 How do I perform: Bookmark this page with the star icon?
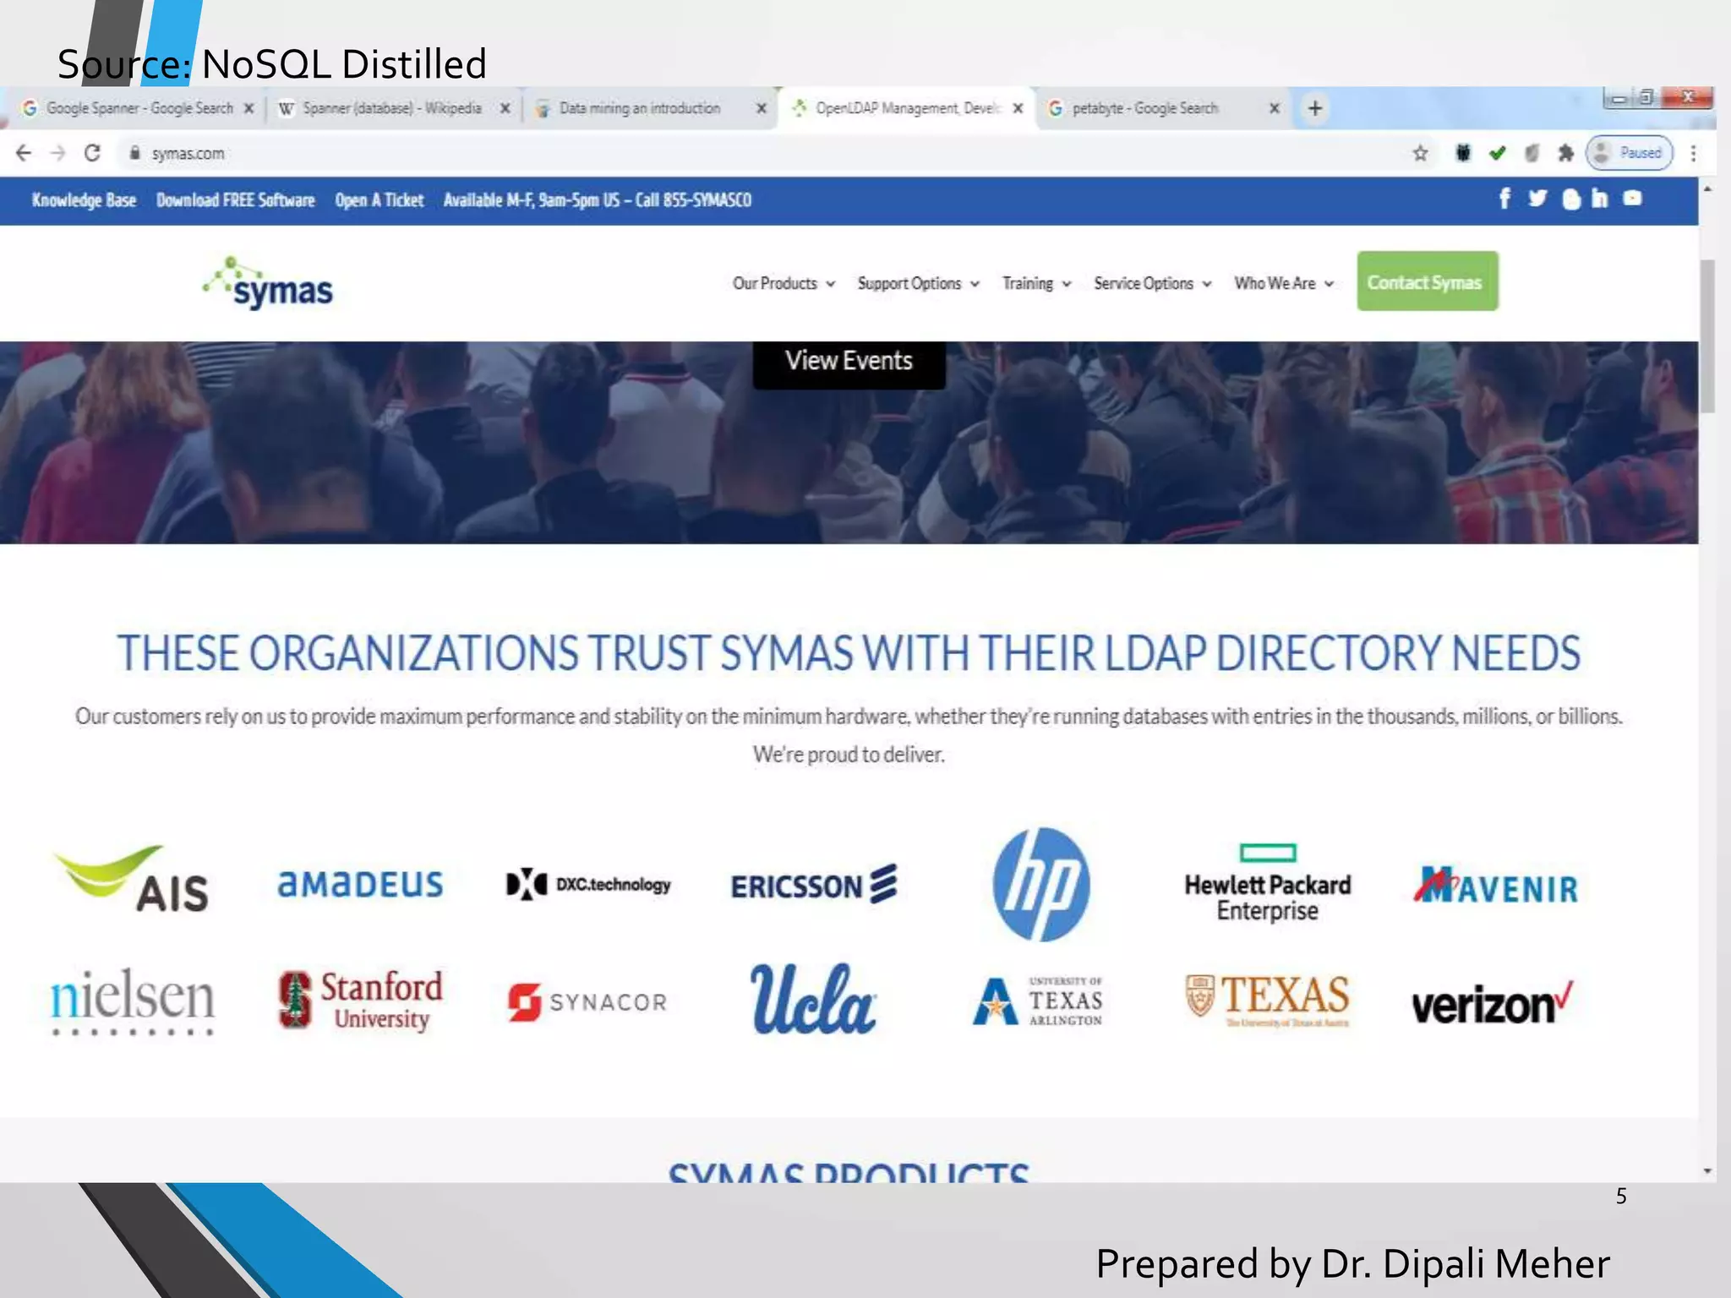pos(1420,153)
